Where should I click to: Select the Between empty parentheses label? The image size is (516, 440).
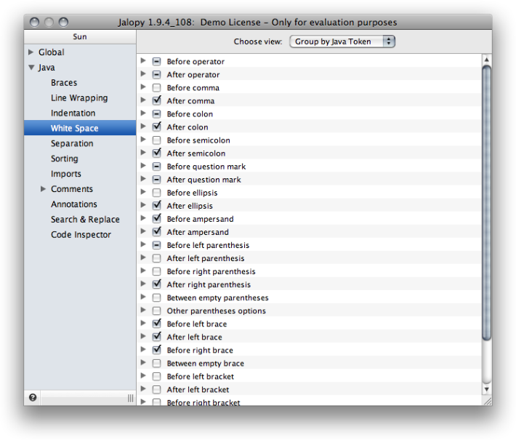click(x=217, y=297)
